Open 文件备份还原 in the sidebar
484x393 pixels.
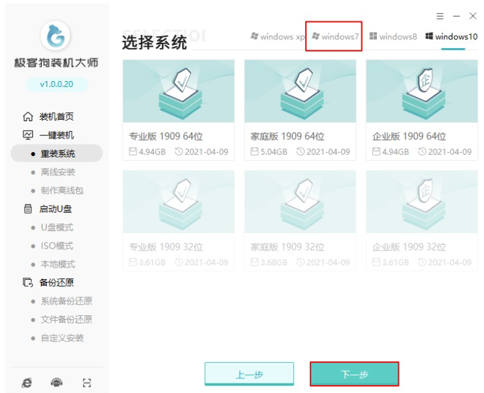[66, 319]
